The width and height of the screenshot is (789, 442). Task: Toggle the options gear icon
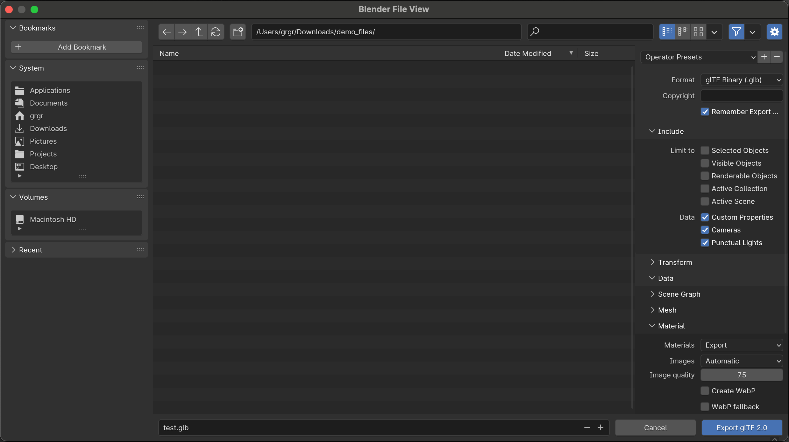(774, 32)
